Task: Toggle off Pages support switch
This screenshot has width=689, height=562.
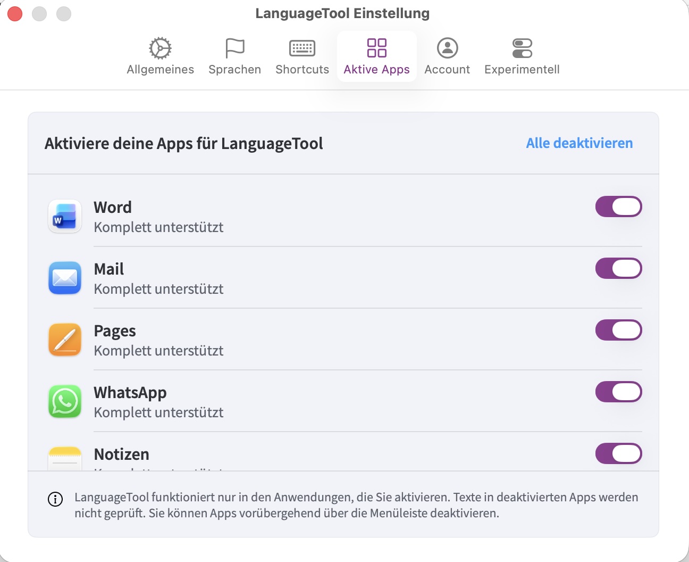Action: (618, 330)
